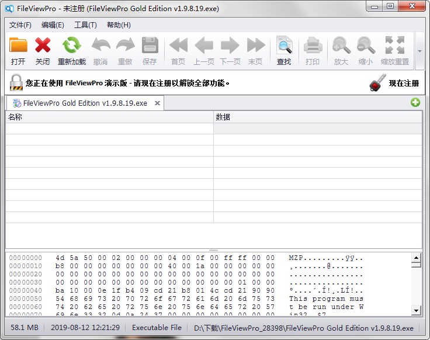Click the 撤消 (Undo) arrow icon
This screenshot has width=430, height=340.
(x=100, y=45)
